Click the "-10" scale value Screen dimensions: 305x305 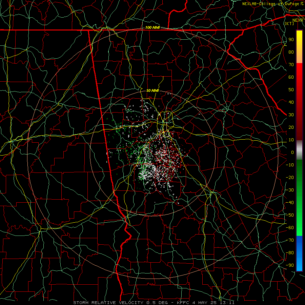coord(290,165)
